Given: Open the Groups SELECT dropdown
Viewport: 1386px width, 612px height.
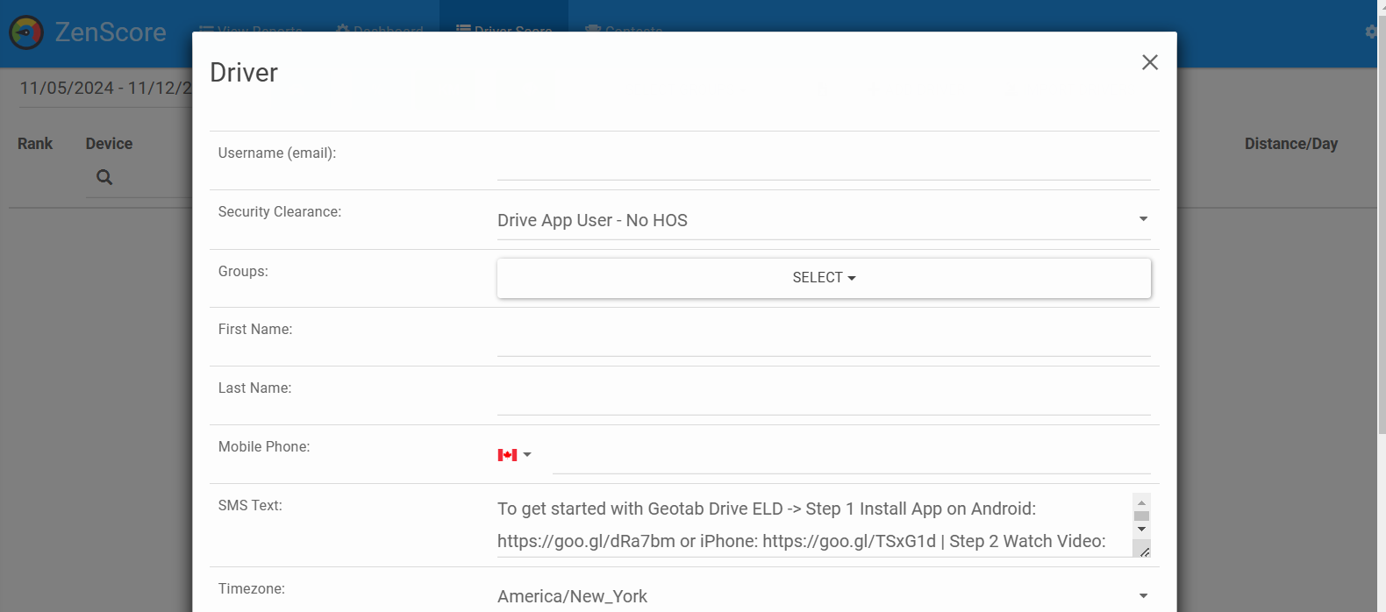Looking at the screenshot, I should [x=824, y=277].
